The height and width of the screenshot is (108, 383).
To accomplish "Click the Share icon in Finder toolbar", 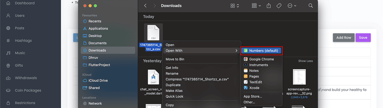I will coord(269,6).
